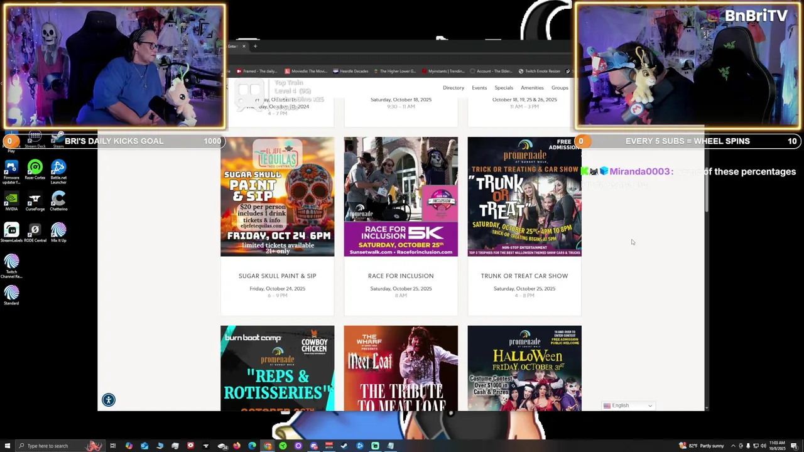Open the accessibility widget icon on webpage
The image size is (804, 452).
tap(109, 400)
